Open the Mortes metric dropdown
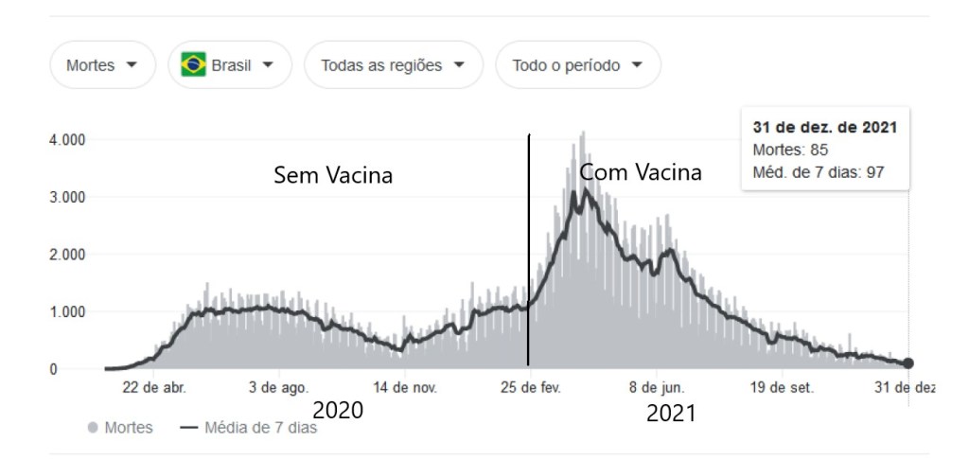The height and width of the screenshot is (460, 969). [x=102, y=65]
